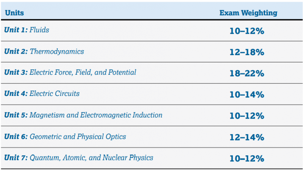Click the bold 'Unit 7:' text
Screen dimensions: 303x170
click(x=16, y=158)
